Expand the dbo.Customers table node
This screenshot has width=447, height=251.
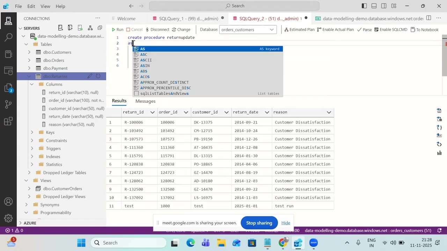coord(29,52)
